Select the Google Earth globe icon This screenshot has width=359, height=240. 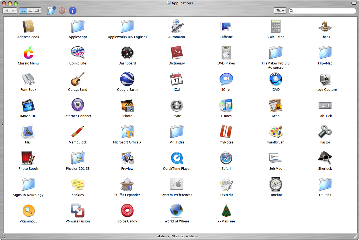pos(127,79)
